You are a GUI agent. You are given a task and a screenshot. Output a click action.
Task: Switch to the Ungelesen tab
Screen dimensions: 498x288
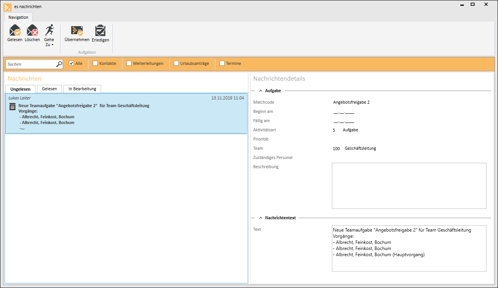click(x=20, y=89)
